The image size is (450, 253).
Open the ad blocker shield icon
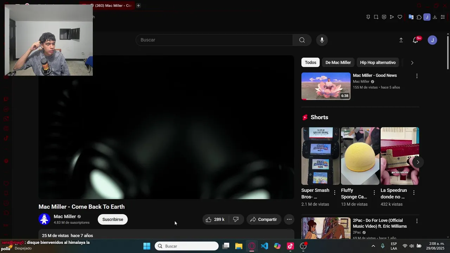384,17
